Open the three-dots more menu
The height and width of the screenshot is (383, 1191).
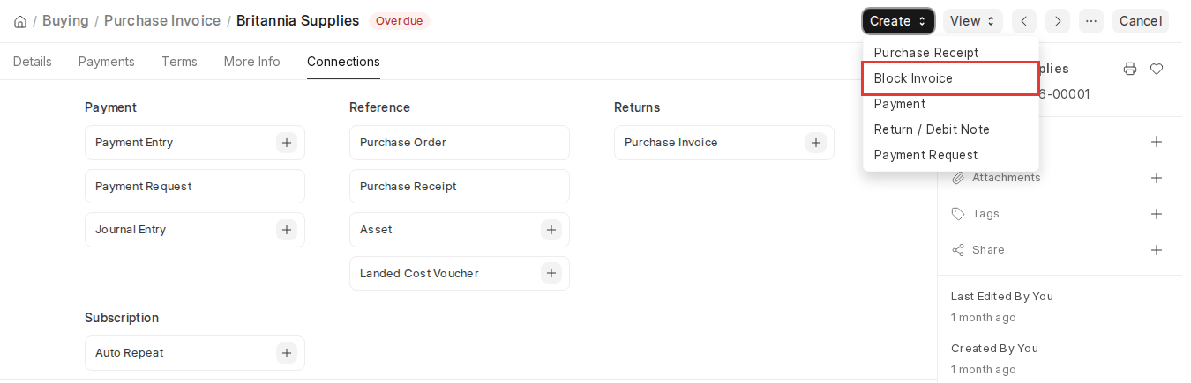pos(1091,21)
